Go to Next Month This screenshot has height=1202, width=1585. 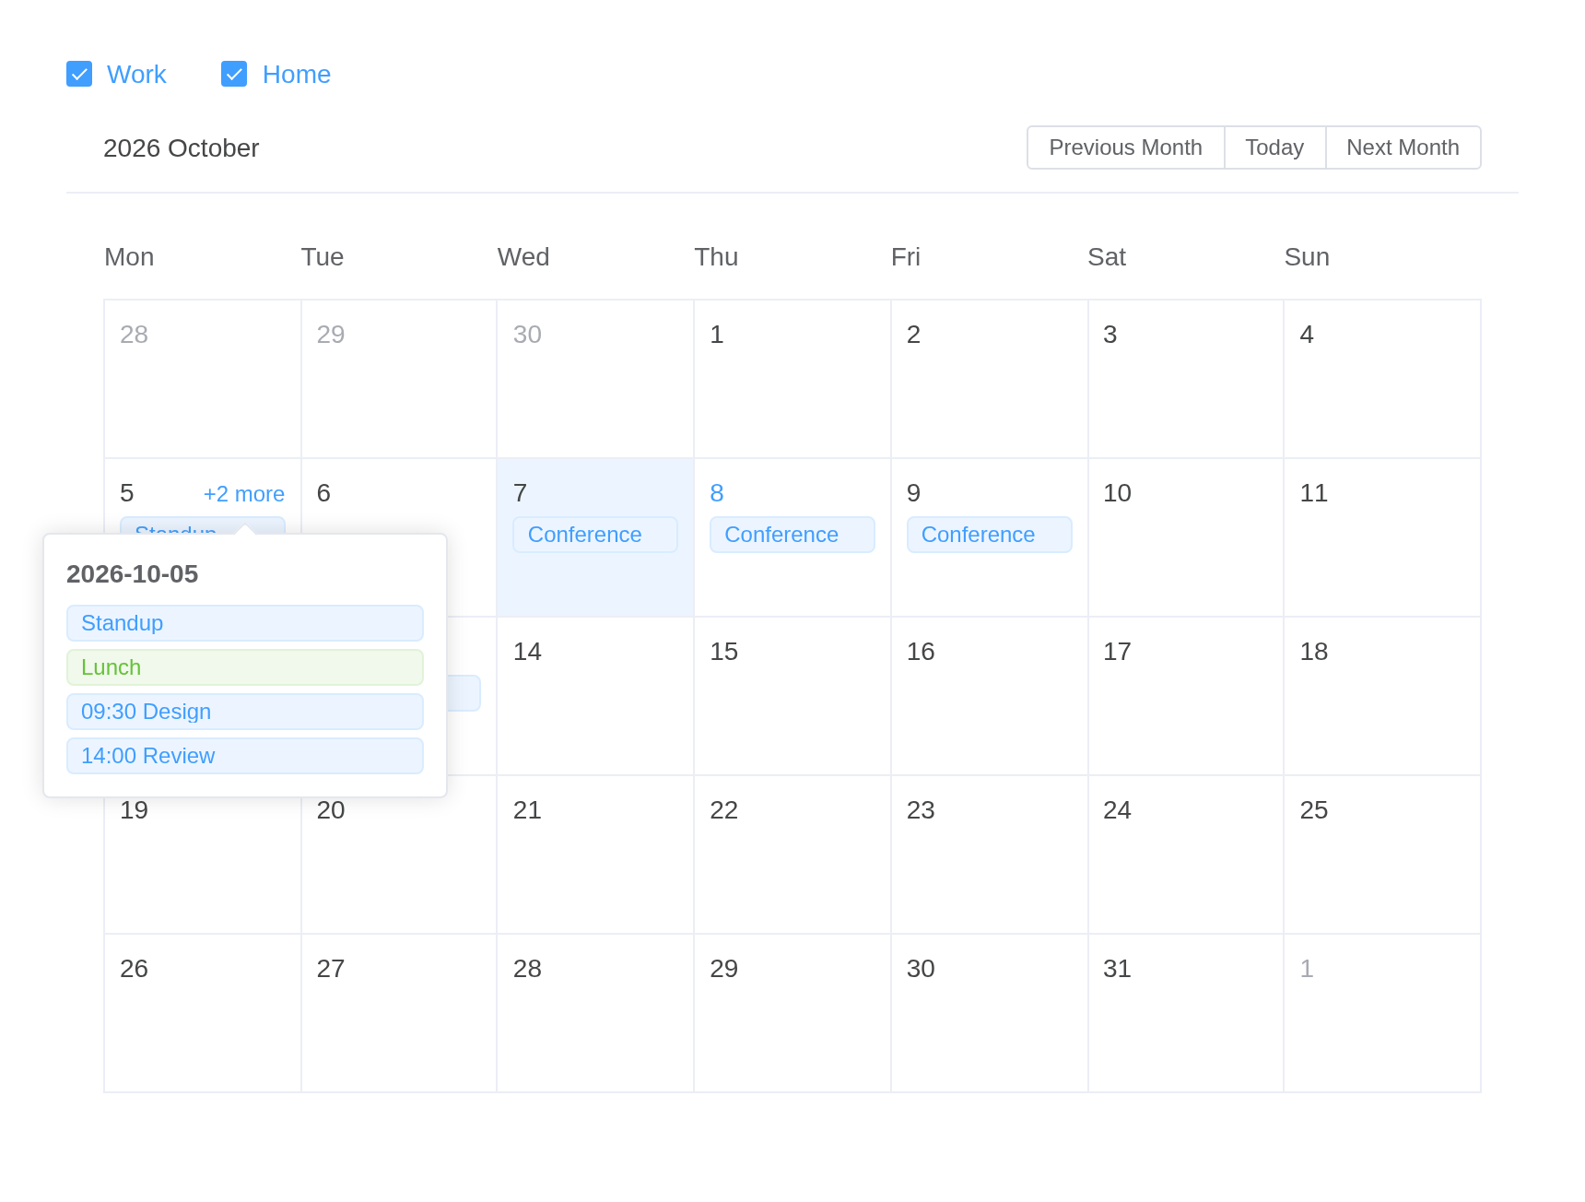coord(1403,147)
